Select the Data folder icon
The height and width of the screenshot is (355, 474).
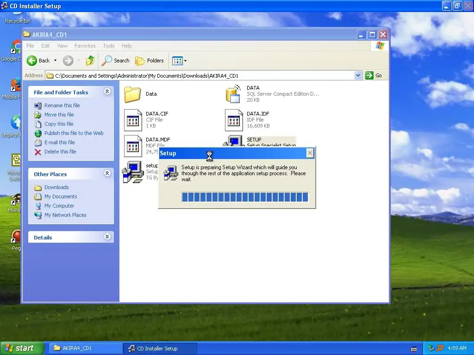coord(132,94)
